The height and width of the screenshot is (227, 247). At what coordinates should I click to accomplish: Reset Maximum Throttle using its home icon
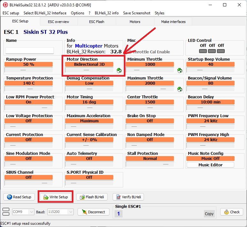point(180,89)
